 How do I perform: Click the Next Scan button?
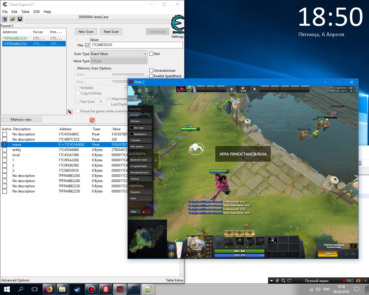coord(111,32)
